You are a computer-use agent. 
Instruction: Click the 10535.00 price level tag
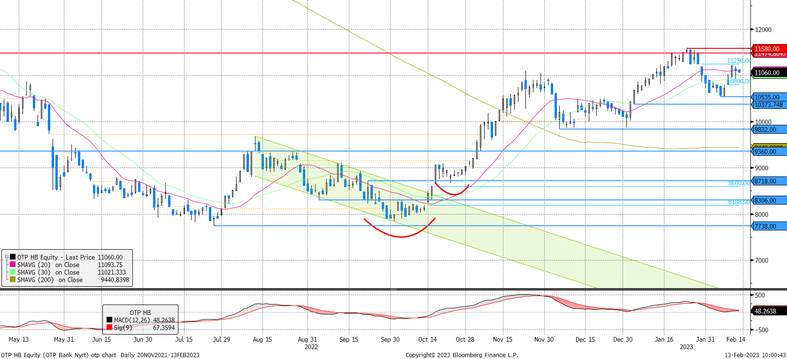click(x=770, y=97)
